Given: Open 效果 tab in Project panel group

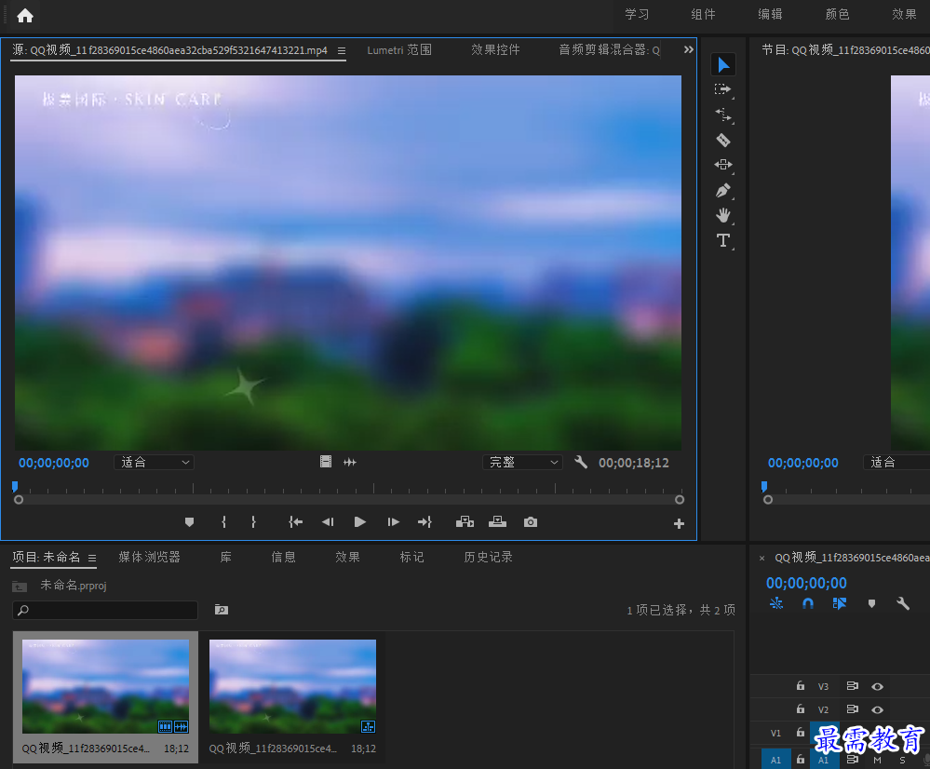Looking at the screenshot, I should pyautogui.click(x=347, y=557).
